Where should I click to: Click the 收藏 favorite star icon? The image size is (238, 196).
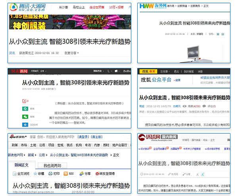35,174
